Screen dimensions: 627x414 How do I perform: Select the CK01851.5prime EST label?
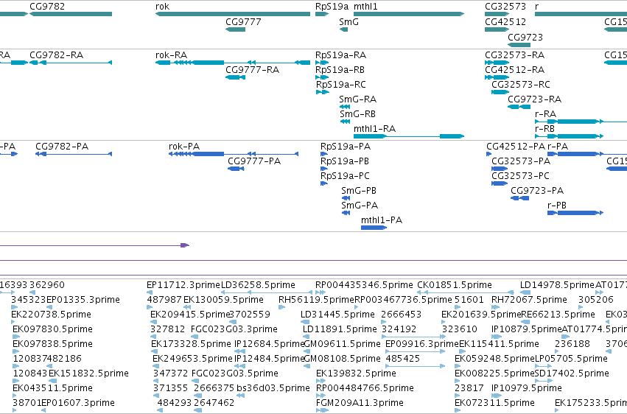click(455, 285)
